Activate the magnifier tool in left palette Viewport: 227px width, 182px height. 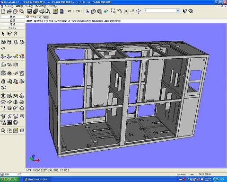tap(3, 131)
